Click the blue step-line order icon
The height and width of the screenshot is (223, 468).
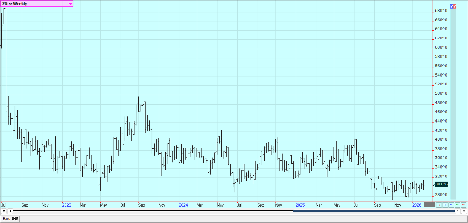pos(445,204)
